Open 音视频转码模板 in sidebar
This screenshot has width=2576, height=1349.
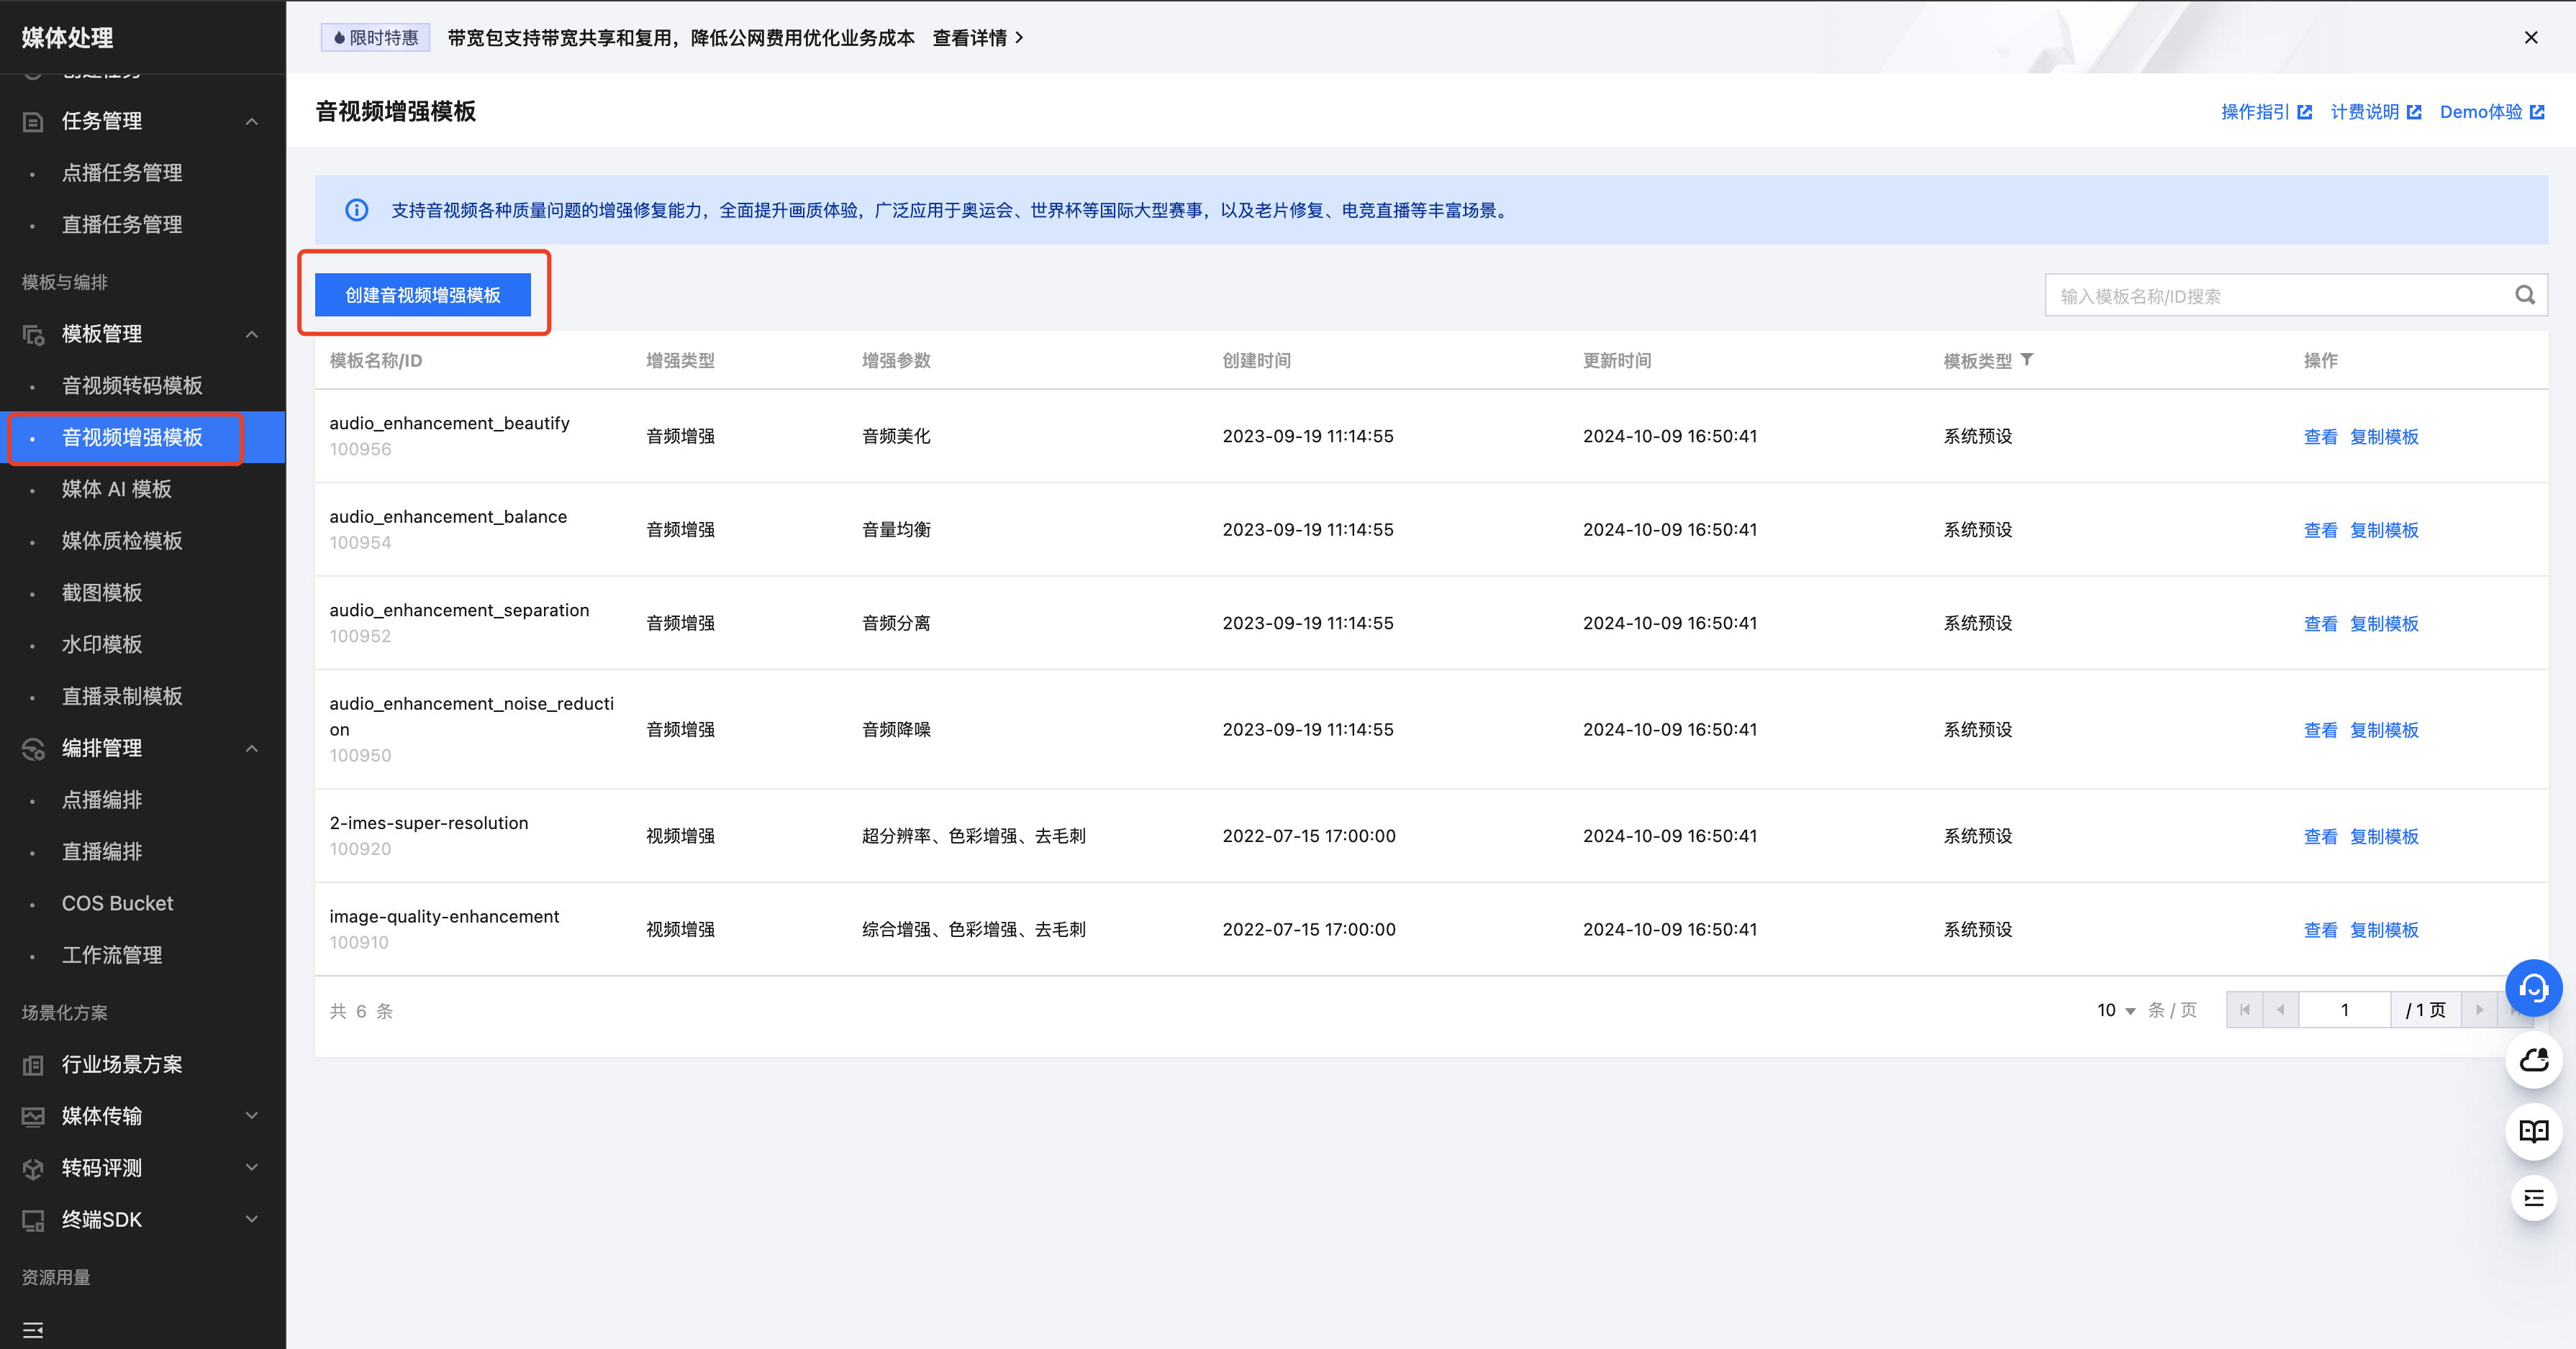pos(132,385)
